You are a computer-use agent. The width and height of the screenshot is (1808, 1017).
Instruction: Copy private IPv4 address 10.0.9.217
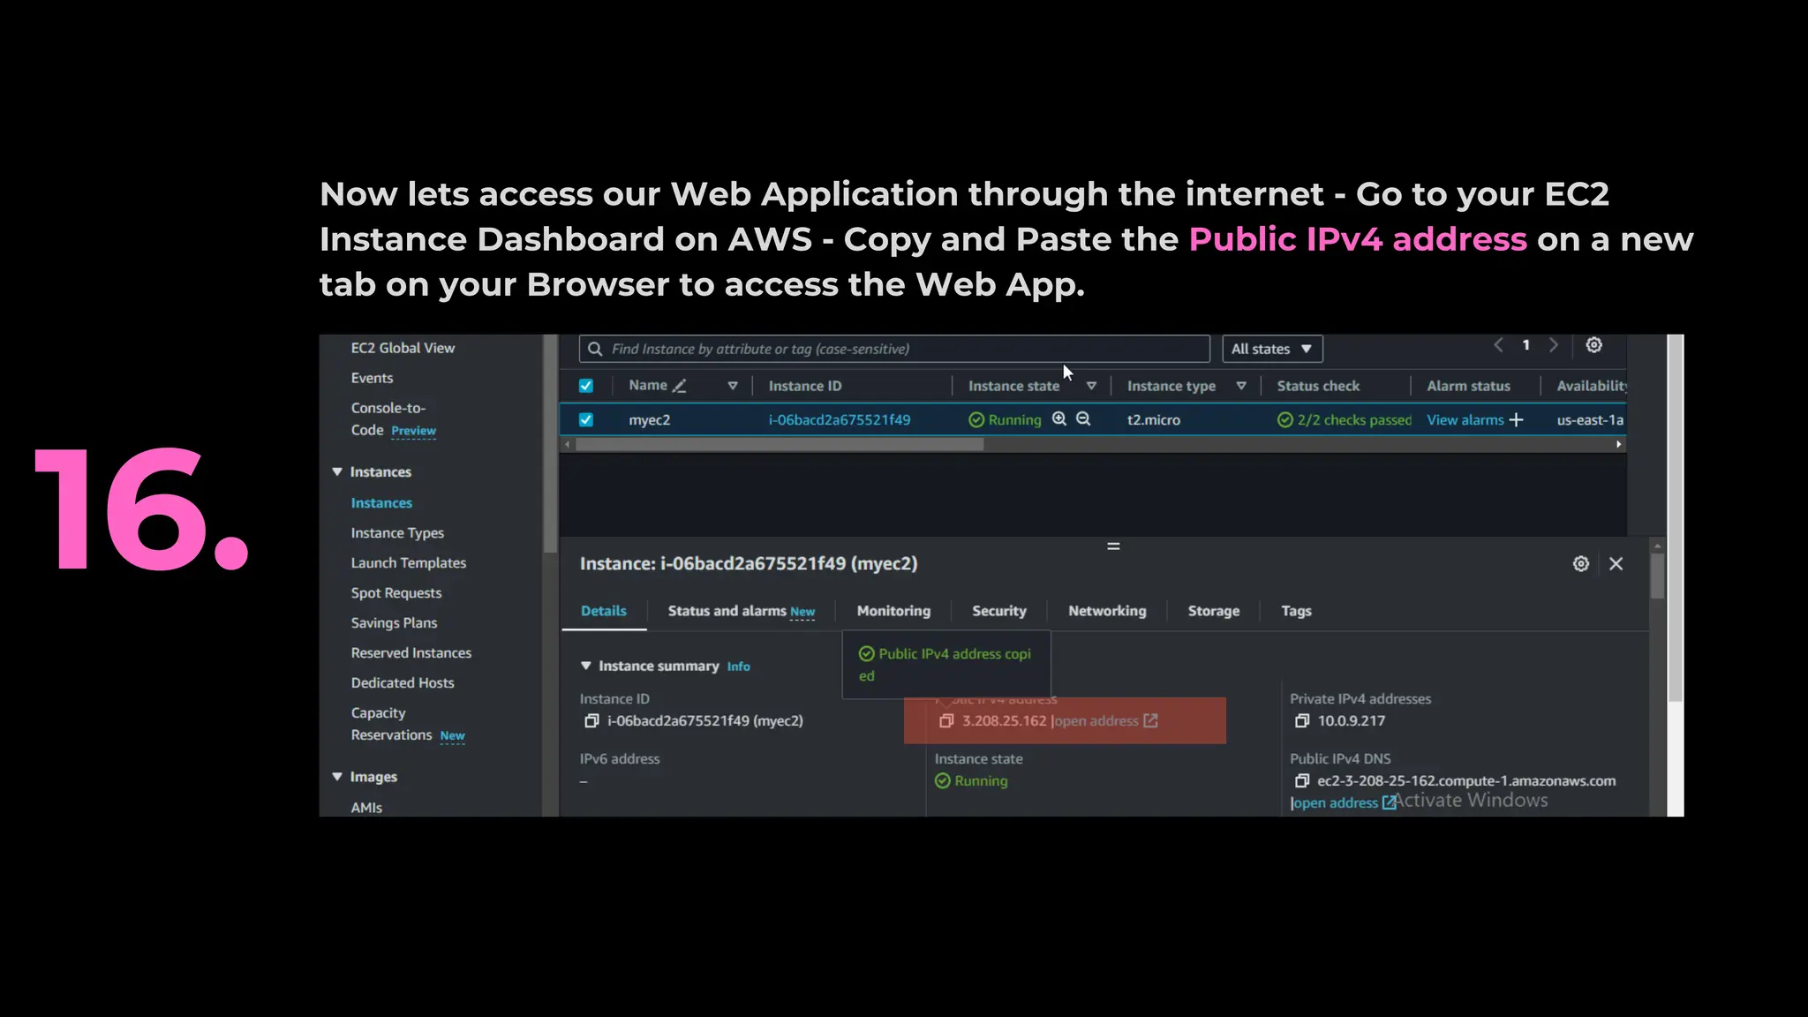point(1301,721)
